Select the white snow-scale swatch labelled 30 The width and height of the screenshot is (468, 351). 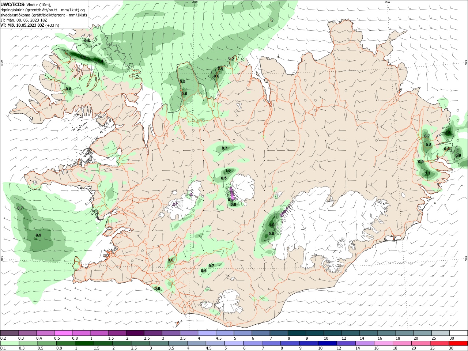[459, 333]
